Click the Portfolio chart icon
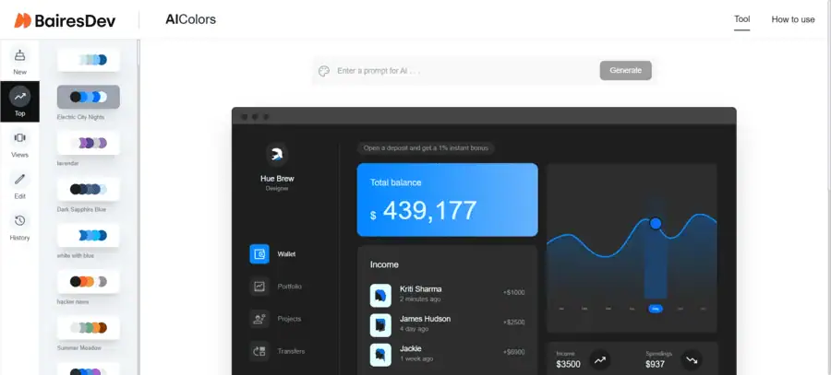The image size is (831, 375). coord(259,287)
